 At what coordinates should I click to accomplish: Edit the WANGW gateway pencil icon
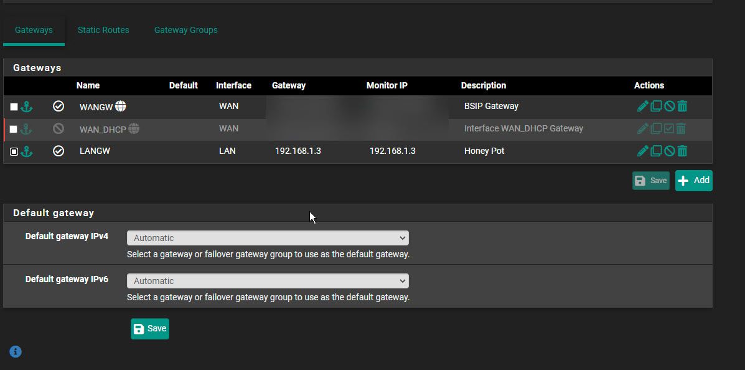(x=642, y=106)
